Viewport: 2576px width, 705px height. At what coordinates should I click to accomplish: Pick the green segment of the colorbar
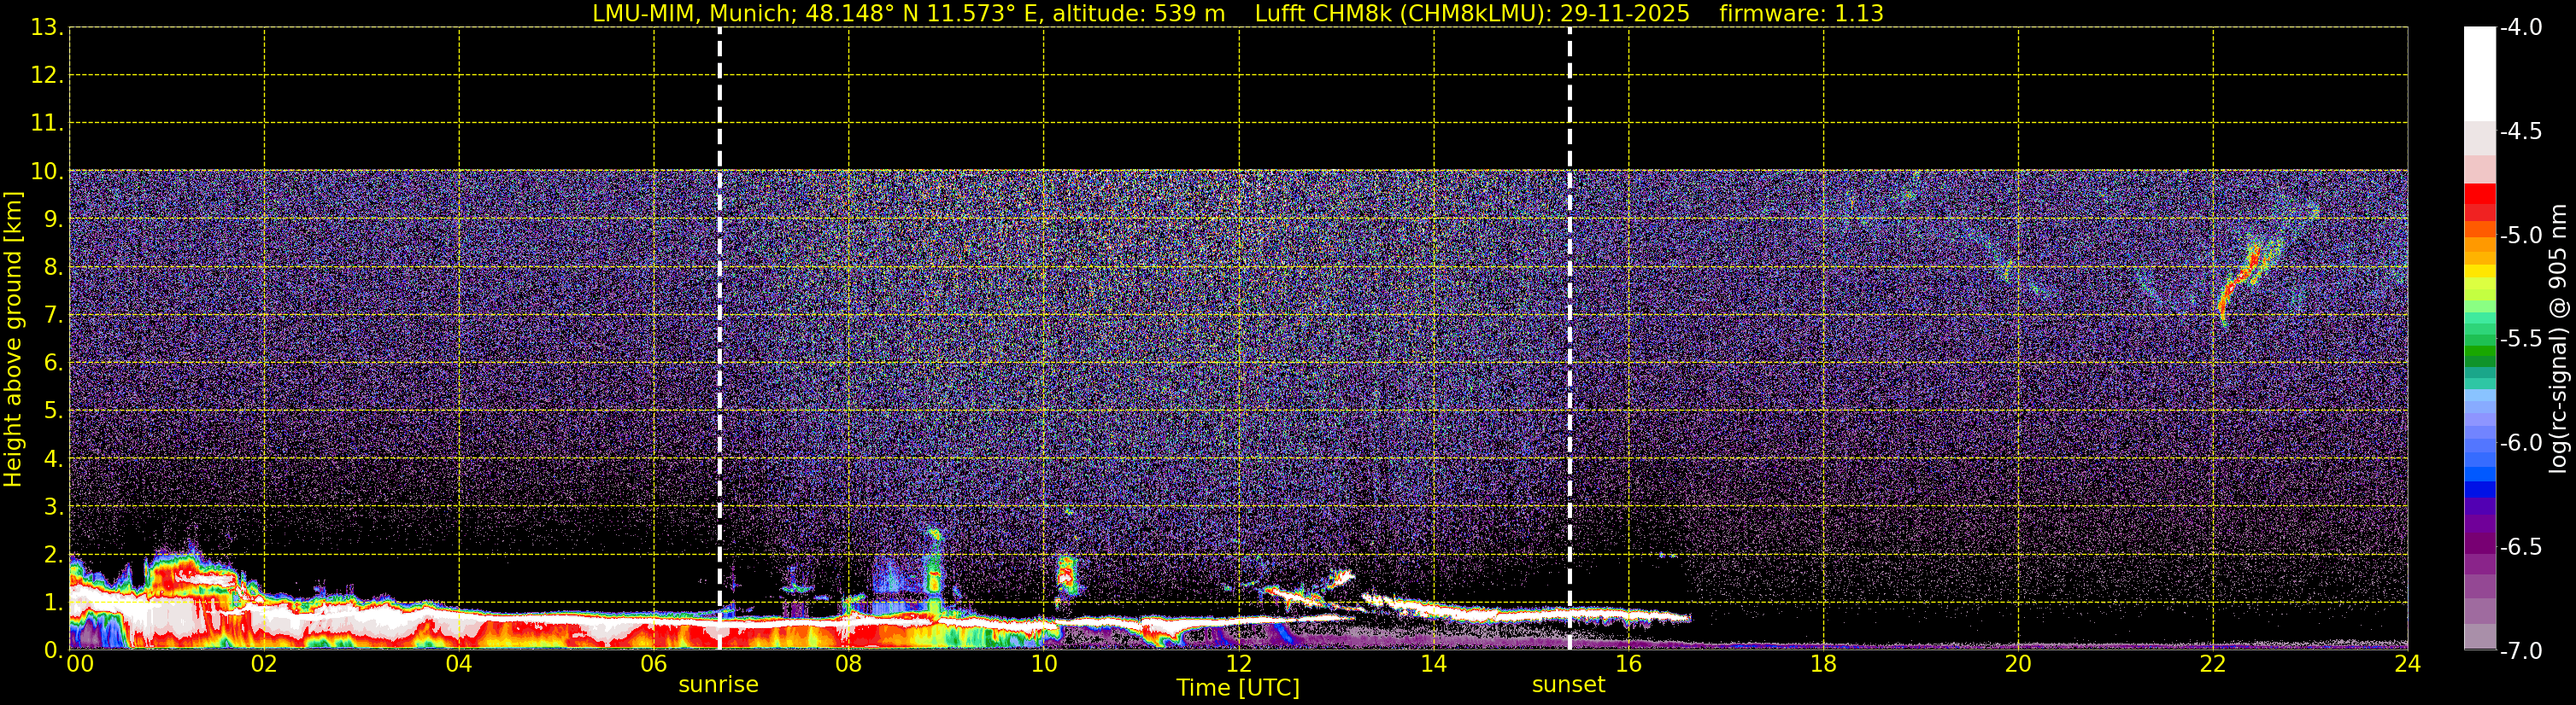pos(2480,352)
